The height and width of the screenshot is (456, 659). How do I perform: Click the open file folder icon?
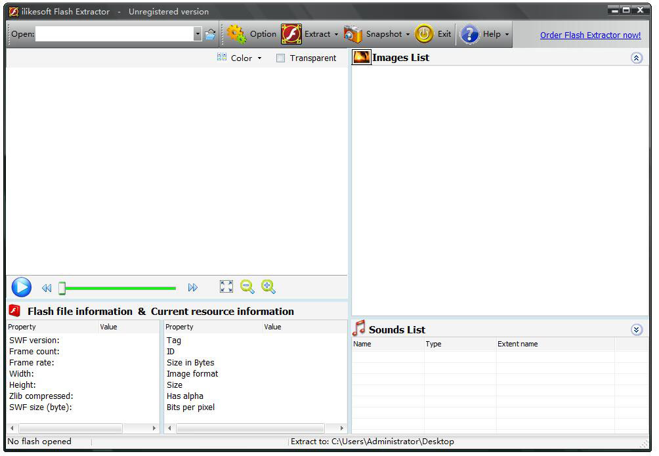pos(210,34)
